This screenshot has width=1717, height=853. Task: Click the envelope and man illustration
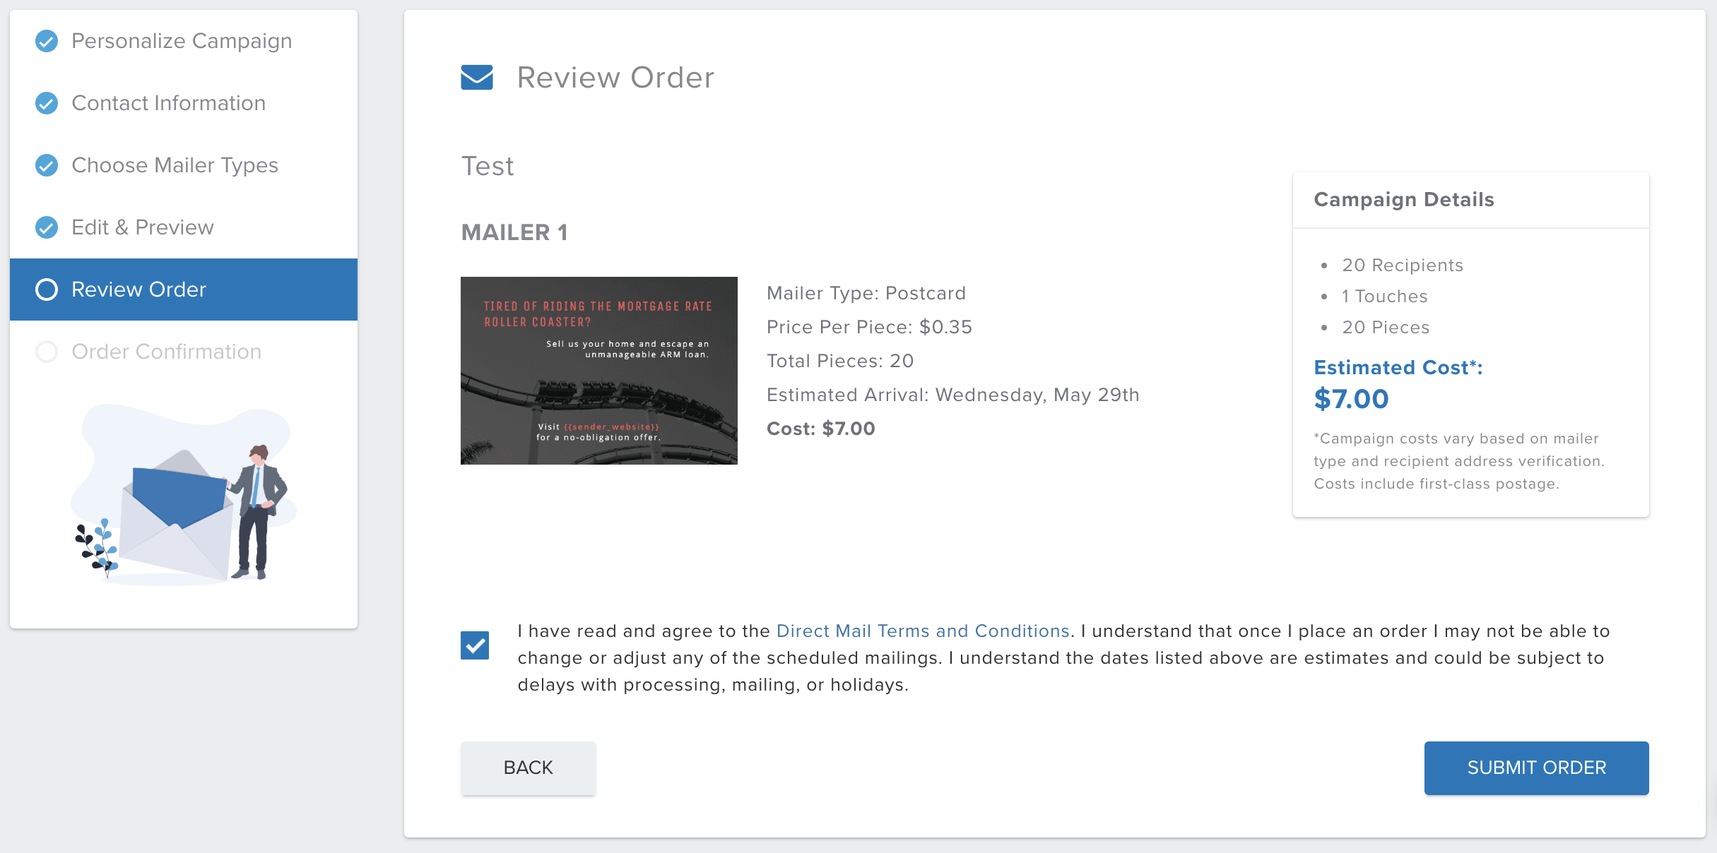(184, 494)
